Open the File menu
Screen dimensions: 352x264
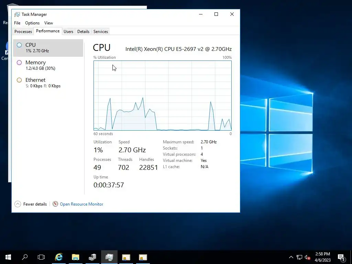pyautogui.click(x=17, y=23)
